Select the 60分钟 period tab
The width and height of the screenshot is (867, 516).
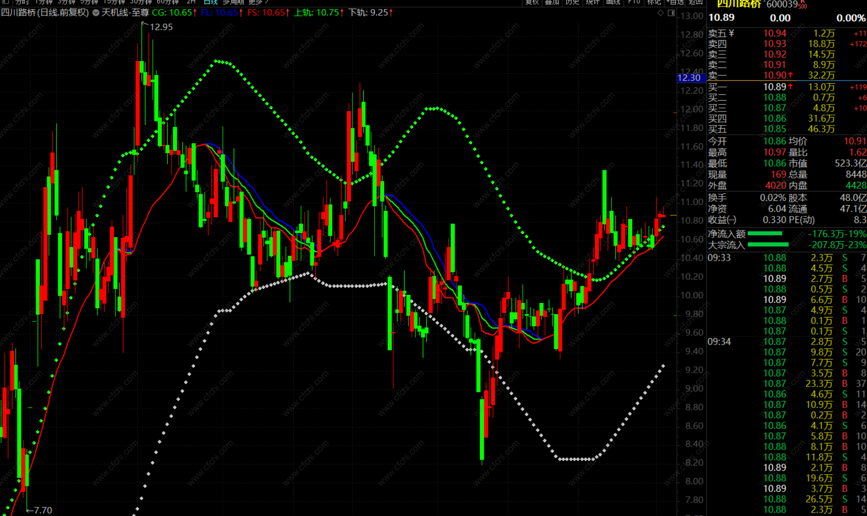click(x=167, y=2)
